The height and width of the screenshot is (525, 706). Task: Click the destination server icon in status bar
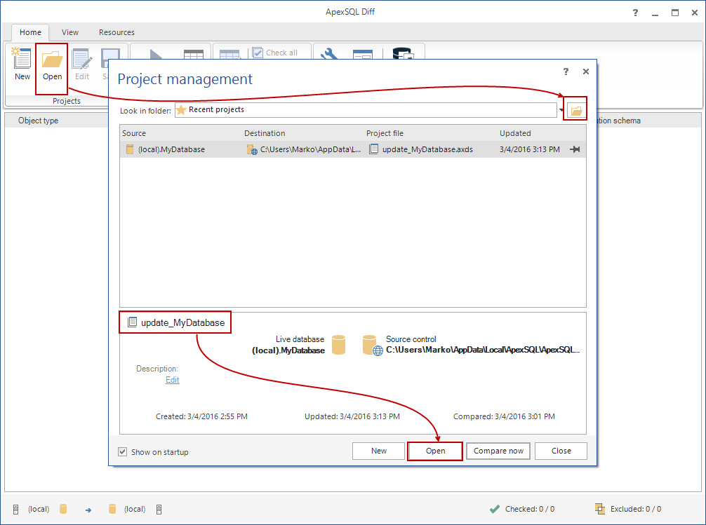coord(159,510)
